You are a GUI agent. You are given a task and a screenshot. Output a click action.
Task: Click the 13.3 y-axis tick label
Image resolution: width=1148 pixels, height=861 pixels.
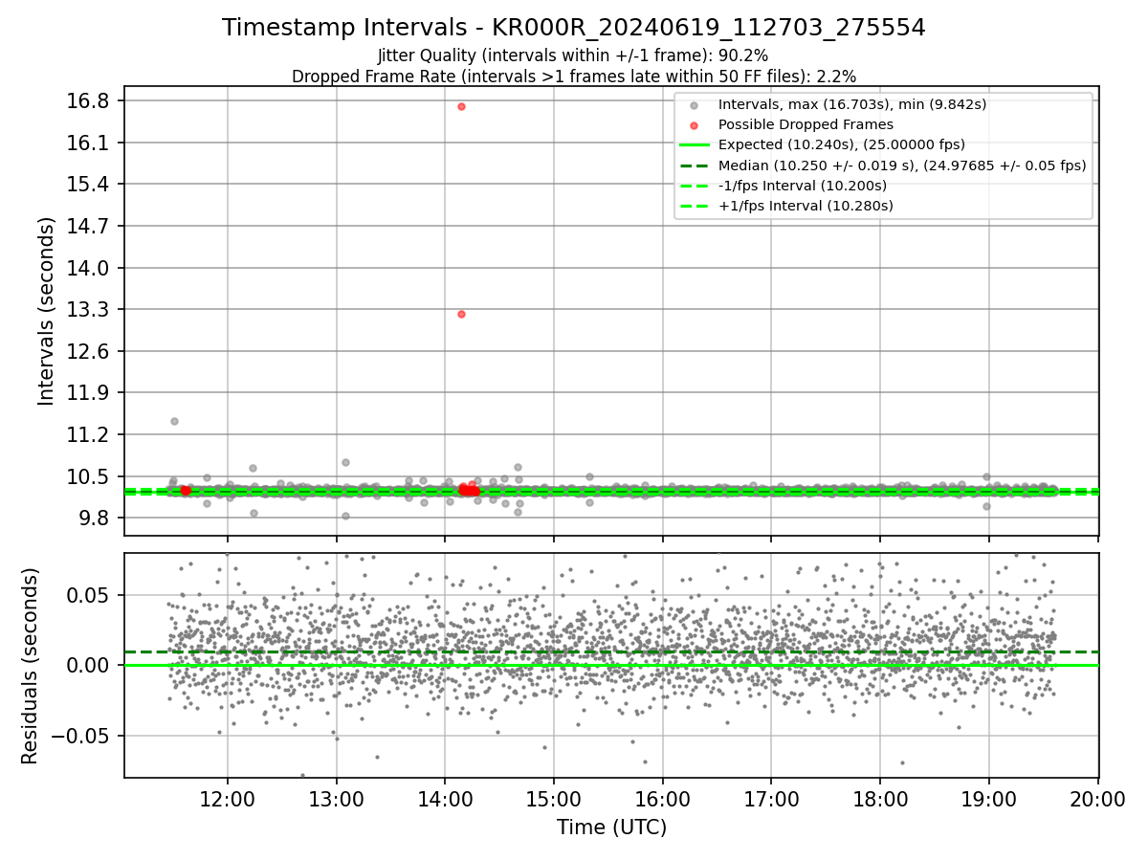(x=90, y=309)
